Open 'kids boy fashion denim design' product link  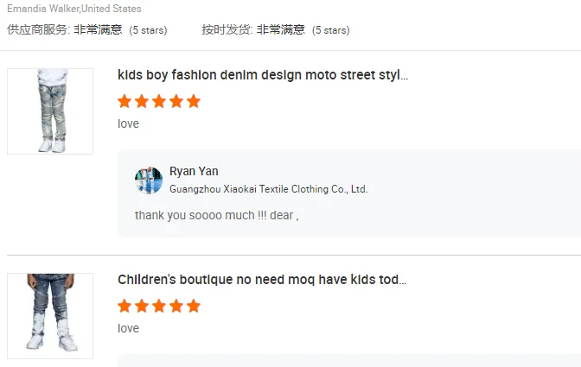tap(262, 75)
